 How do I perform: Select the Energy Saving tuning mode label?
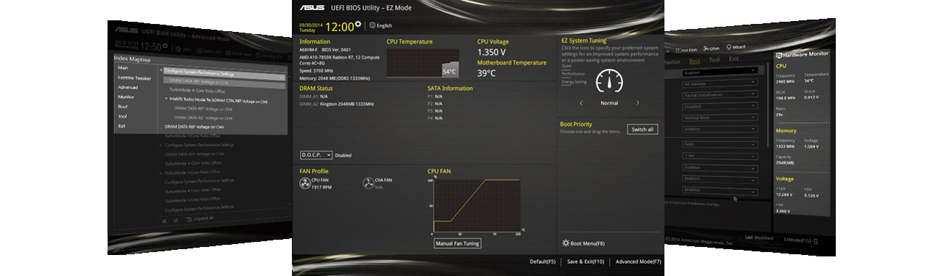pos(574,82)
